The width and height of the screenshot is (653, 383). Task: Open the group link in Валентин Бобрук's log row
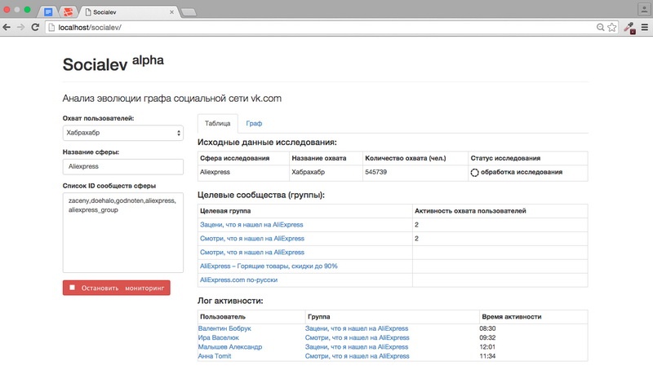(357, 328)
